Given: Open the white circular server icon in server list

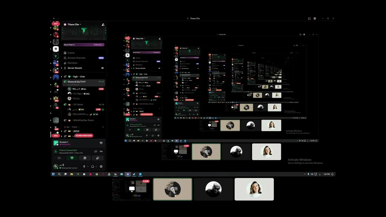Looking at the screenshot, I should tap(56, 49).
